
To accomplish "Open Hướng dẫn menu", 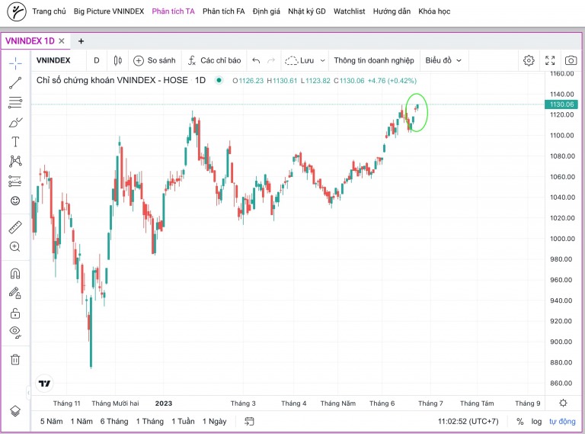I will click(x=392, y=11).
